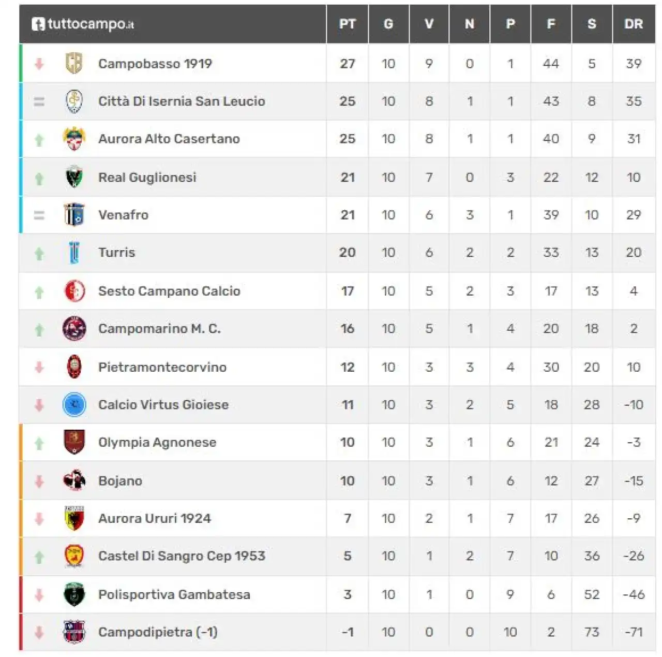Click the tuttocampo.it logo in header
Viewport: 662px width, 657px height.
click(83, 24)
